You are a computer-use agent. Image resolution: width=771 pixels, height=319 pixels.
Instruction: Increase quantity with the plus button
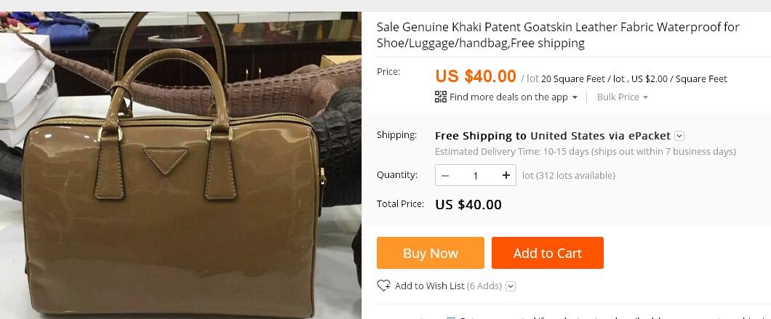(506, 175)
